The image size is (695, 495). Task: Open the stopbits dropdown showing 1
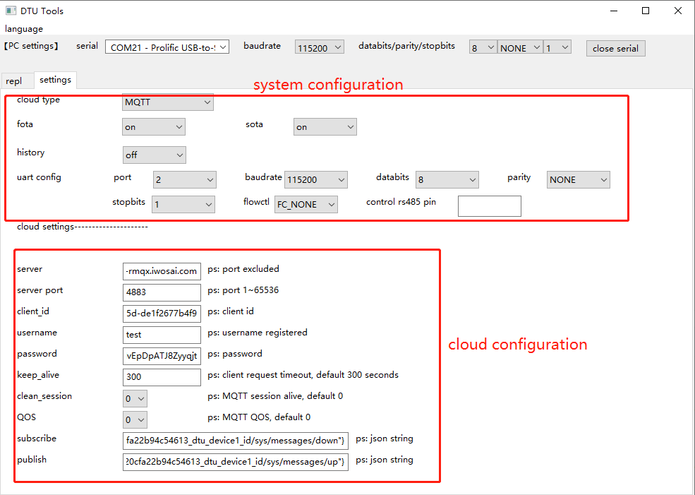pos(557,47)
